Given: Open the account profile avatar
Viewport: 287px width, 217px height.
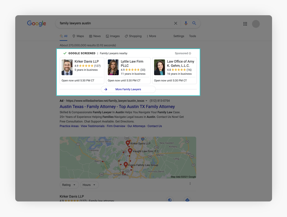Looking at the screenshot, I should [x=256, y=24].
